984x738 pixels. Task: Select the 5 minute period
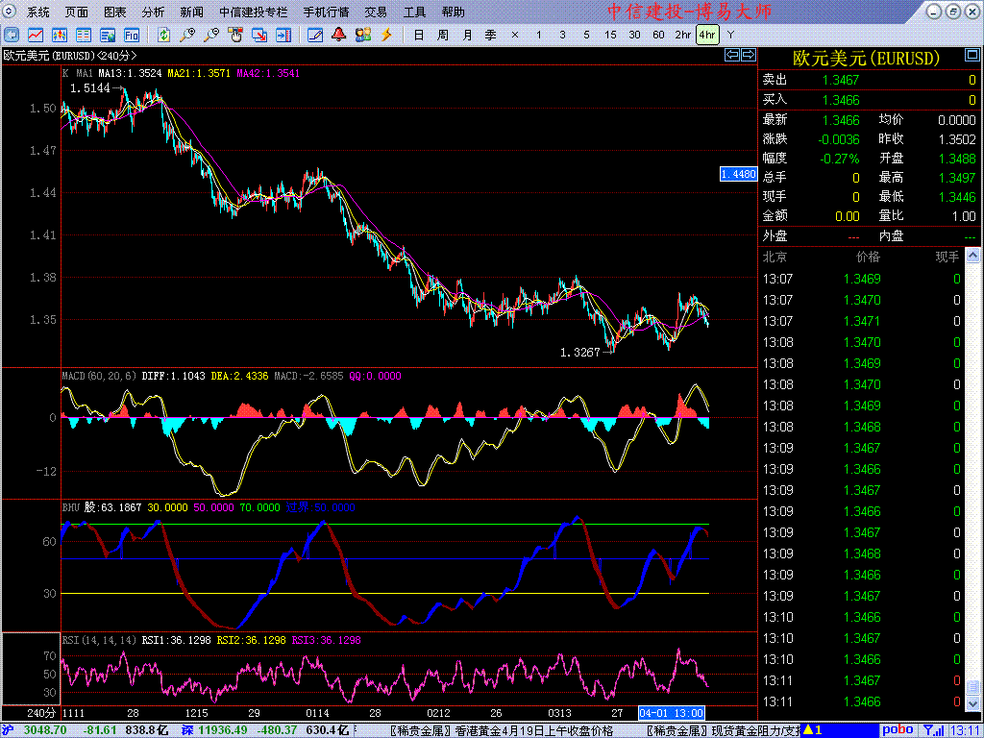click(x=587, y=36)
